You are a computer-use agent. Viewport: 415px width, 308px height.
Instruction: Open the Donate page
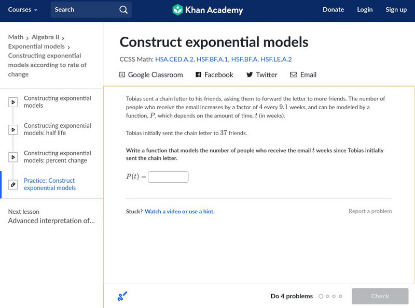[333, 10]
